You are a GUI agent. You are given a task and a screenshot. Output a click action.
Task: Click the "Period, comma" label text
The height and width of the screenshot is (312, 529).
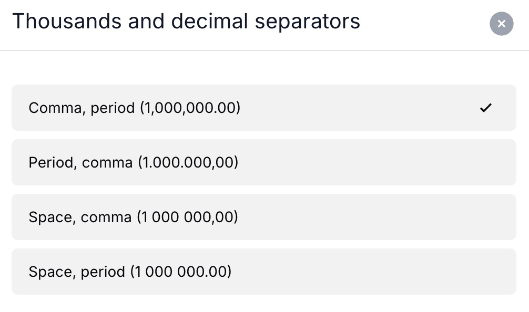(80, 162)
